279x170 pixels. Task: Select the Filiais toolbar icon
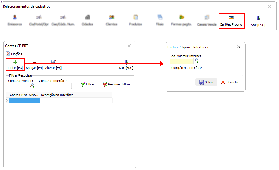[x=160, y=20]
